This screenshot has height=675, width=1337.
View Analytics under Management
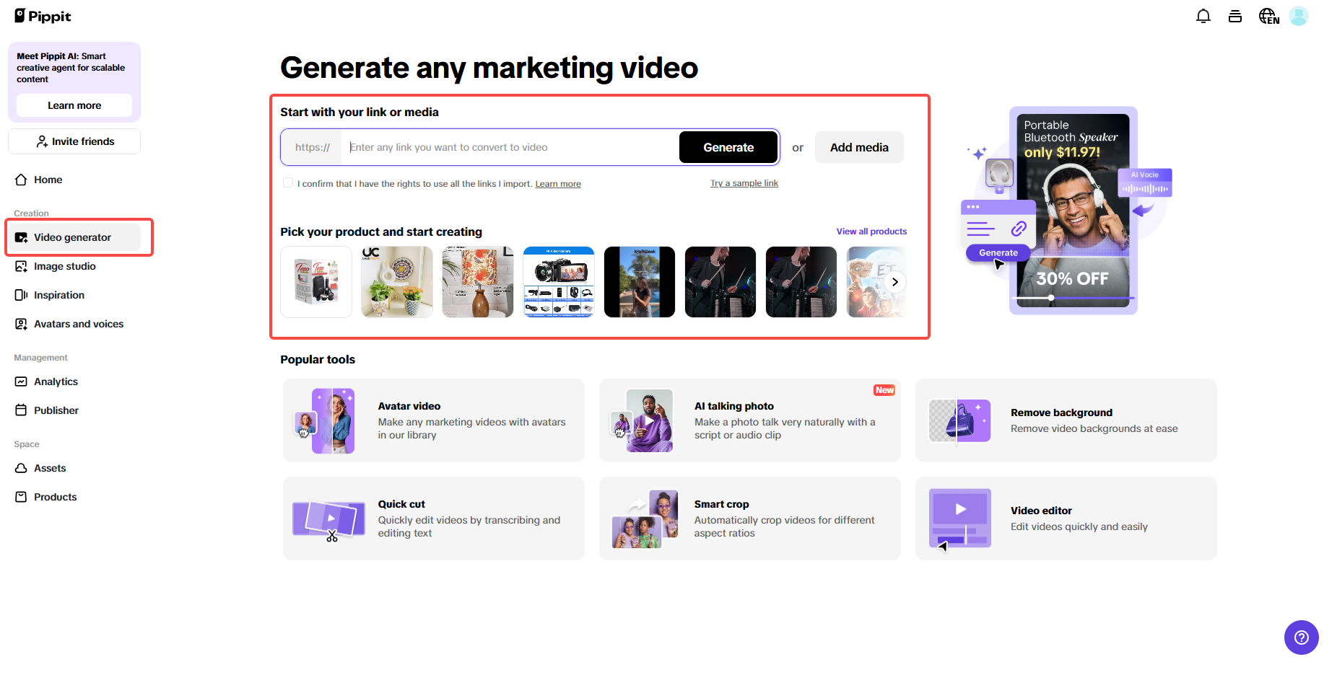(x=56, y=381)
